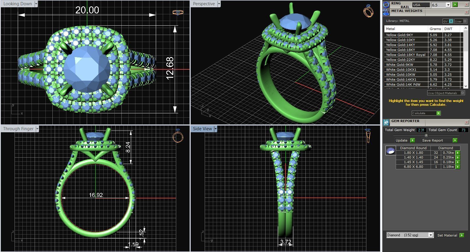470x252 pixels.
Task: Run Update with its green arrow
Action: (x=412, y=140)
